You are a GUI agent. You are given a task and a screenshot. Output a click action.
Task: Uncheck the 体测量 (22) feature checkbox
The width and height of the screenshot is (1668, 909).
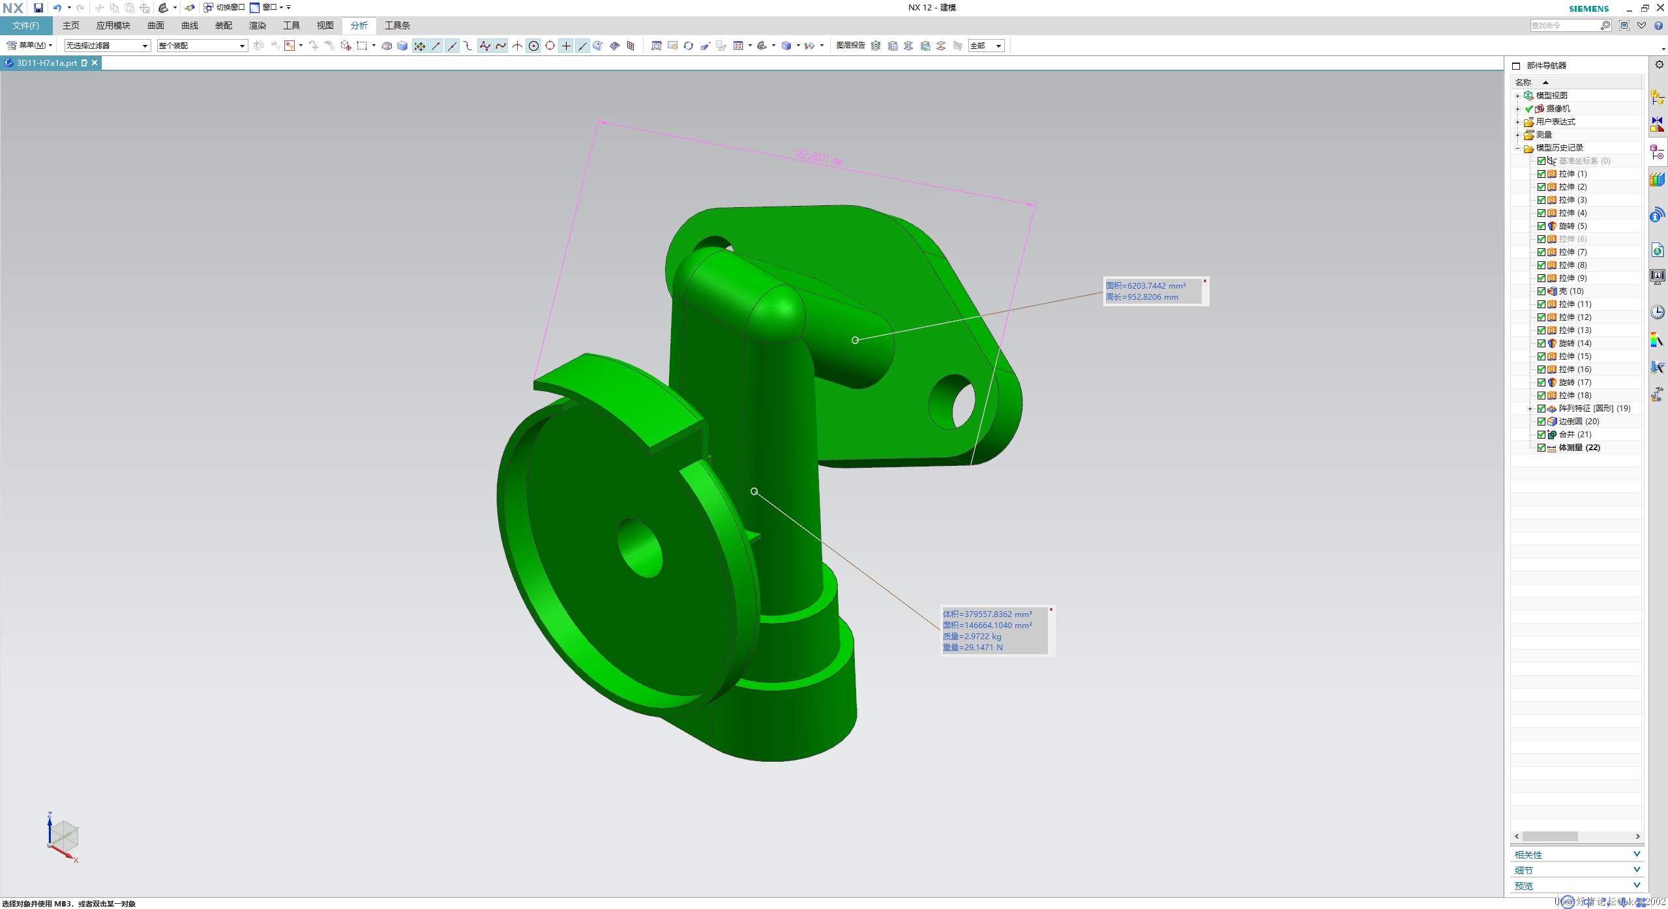point(1541,448)
